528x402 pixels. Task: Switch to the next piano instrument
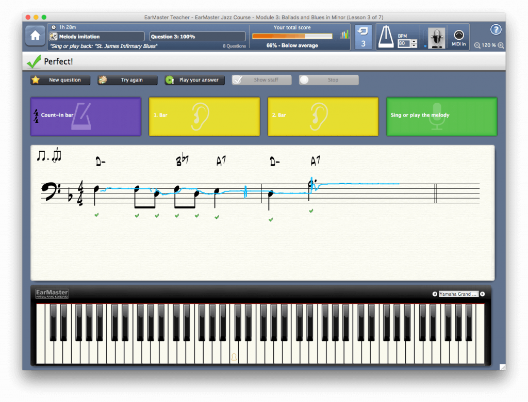coord(482,294)
